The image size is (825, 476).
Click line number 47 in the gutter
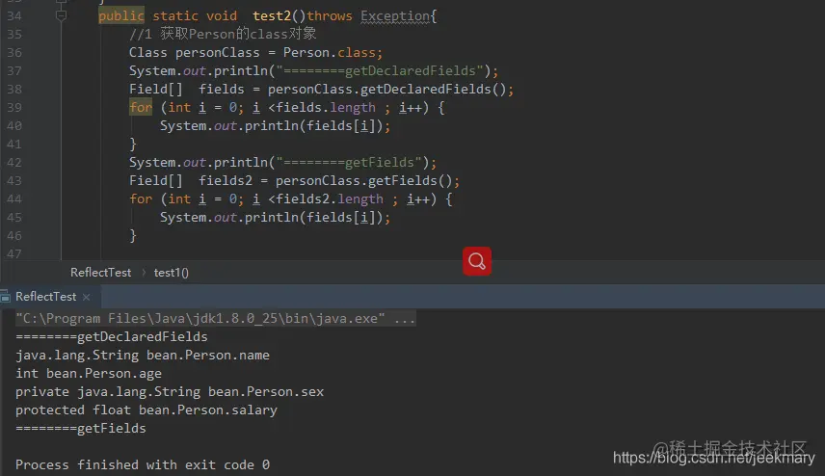[14, 254]
